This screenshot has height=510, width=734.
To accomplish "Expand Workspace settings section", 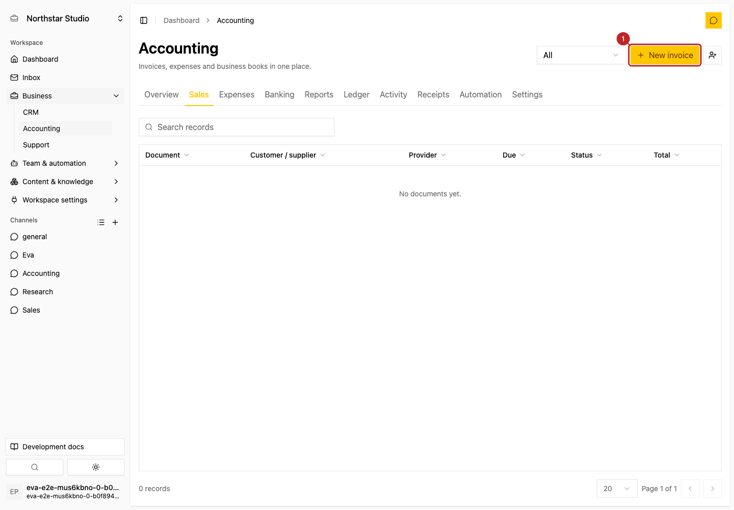I will [65, 200].
